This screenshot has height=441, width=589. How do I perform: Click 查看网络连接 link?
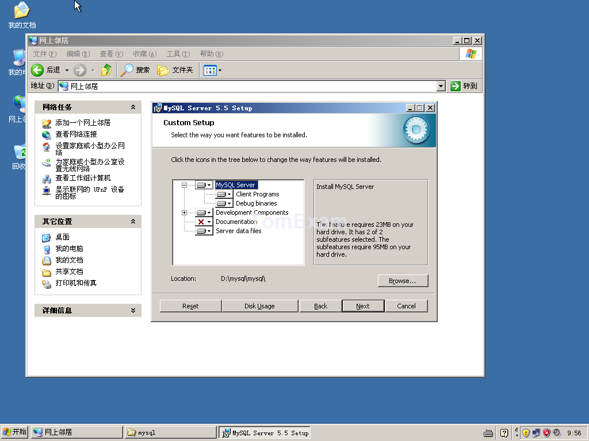tap(76, 134)
